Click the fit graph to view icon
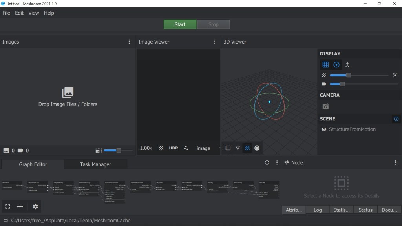The width and height of the screenshot is (402, 226). click(7, 206)
